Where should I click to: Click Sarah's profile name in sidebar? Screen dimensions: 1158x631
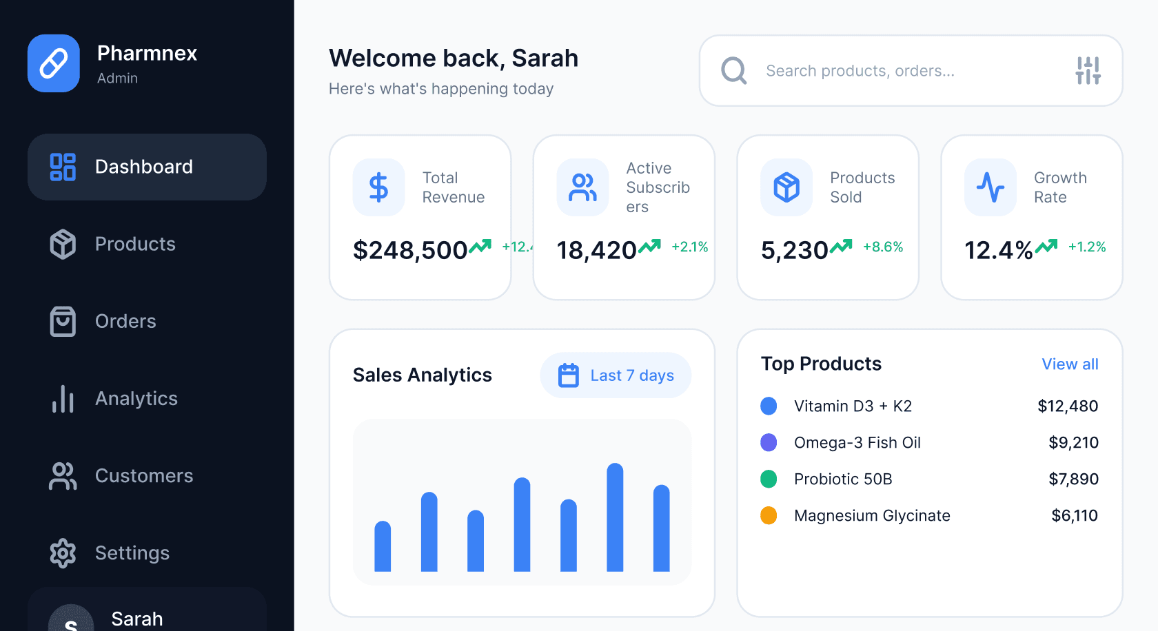(137, 619)
